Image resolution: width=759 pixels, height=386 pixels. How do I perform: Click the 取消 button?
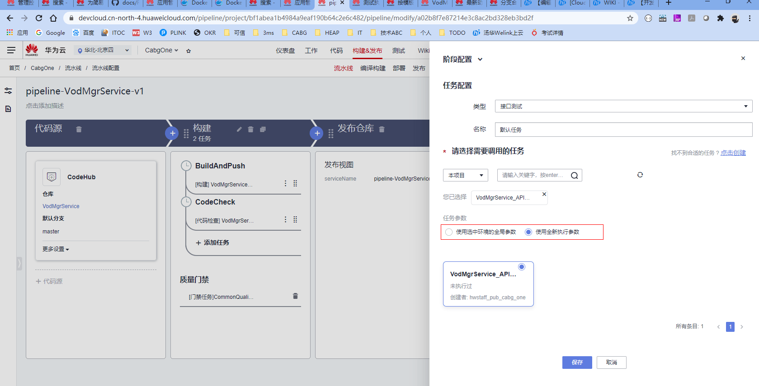pyautogui.click(x=612, y=363)
